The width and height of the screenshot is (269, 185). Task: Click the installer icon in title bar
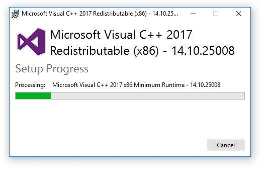point(15,14)
